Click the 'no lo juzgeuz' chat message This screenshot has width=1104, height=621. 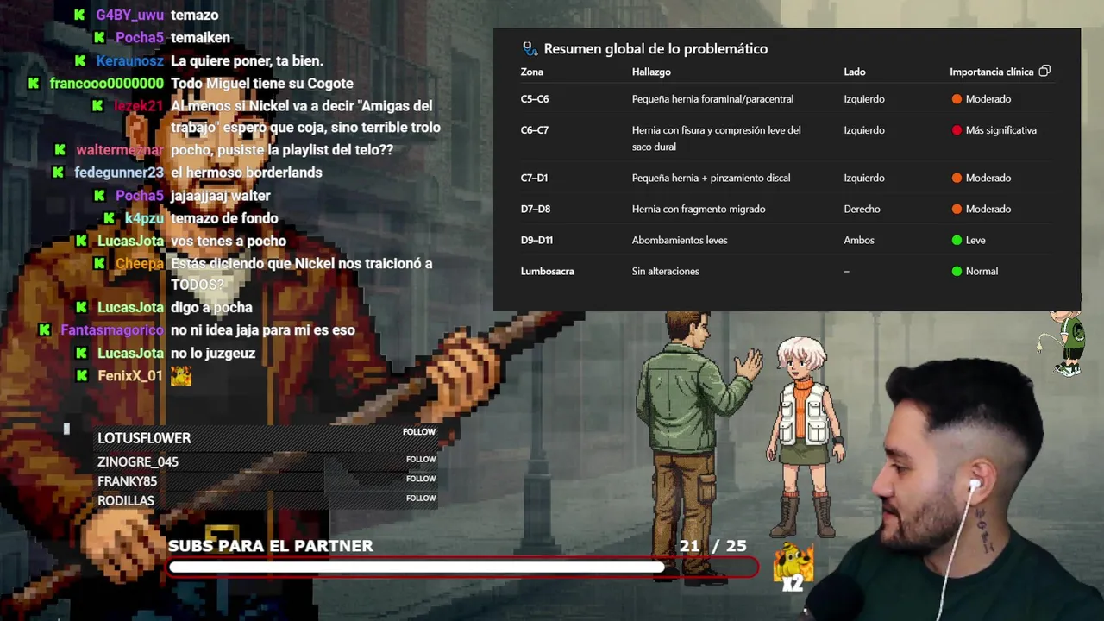[213, 353]
